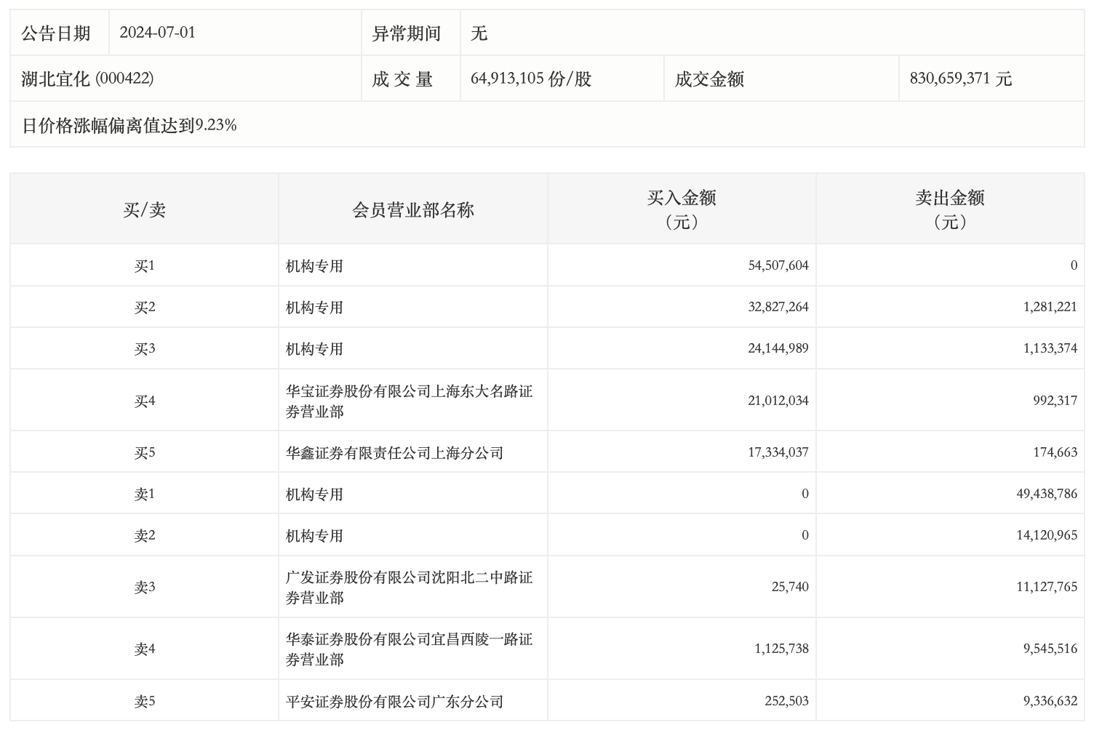This screenshot has height=733, width=1094.
Task: Click the 成交金额 value 830,659,371 元
Action: 960,79
